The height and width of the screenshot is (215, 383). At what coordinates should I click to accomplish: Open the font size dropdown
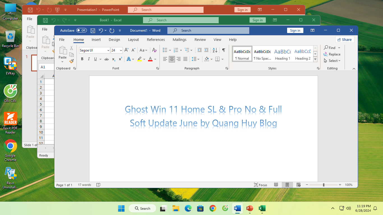tap(121, 50)
